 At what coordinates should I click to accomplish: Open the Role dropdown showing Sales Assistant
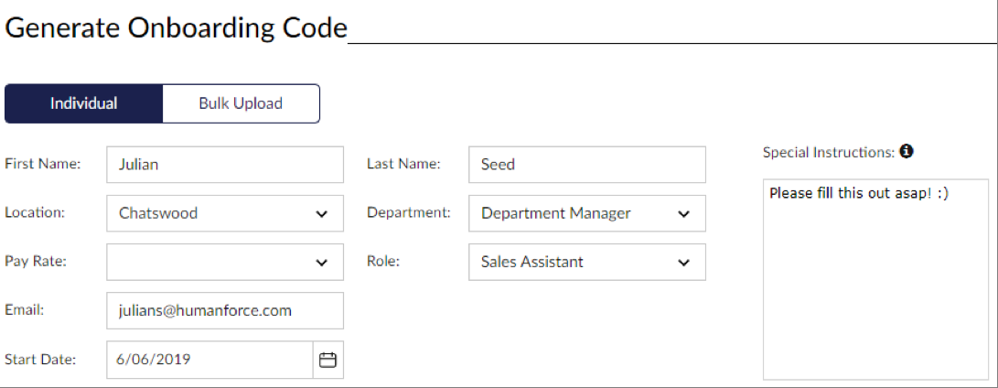coord(587,262)
